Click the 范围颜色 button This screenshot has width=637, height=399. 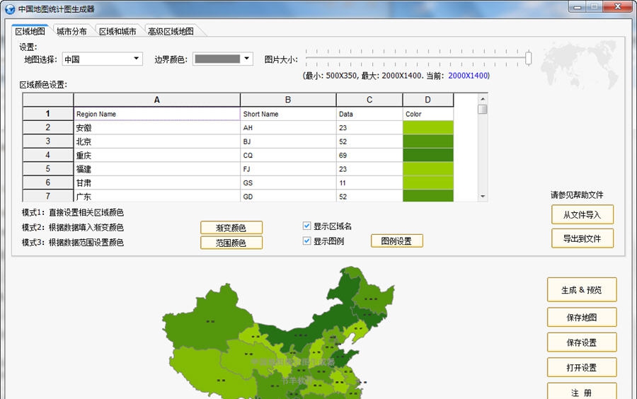(x=231, y=243)
